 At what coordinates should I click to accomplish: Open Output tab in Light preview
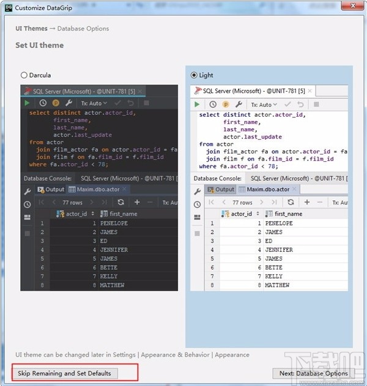(x=221, y=189)
